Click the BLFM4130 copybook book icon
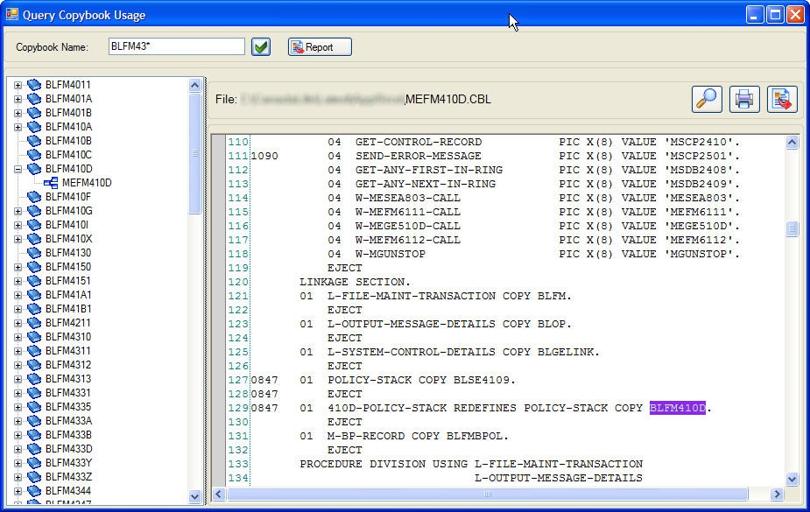 [34, 252]
